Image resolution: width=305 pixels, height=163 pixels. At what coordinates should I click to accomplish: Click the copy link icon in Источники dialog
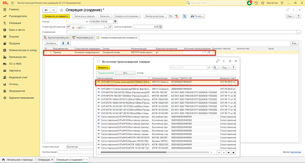[218, 61]
